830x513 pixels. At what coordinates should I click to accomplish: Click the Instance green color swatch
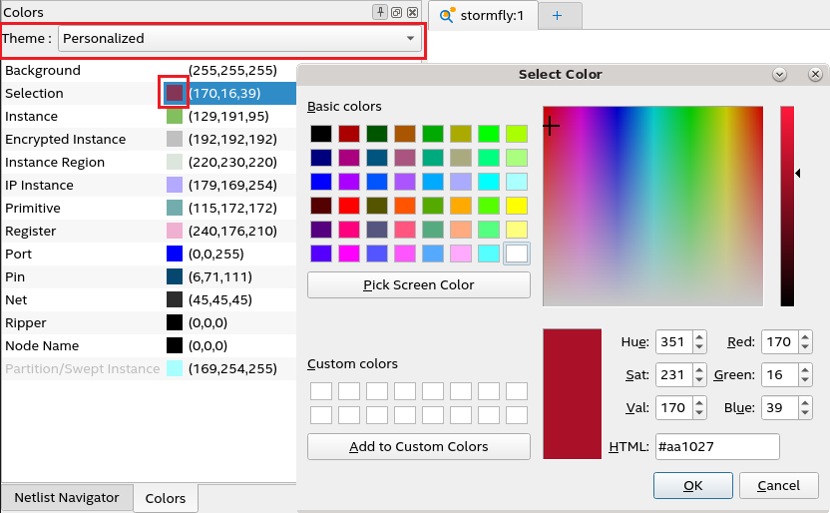[175, 117]
